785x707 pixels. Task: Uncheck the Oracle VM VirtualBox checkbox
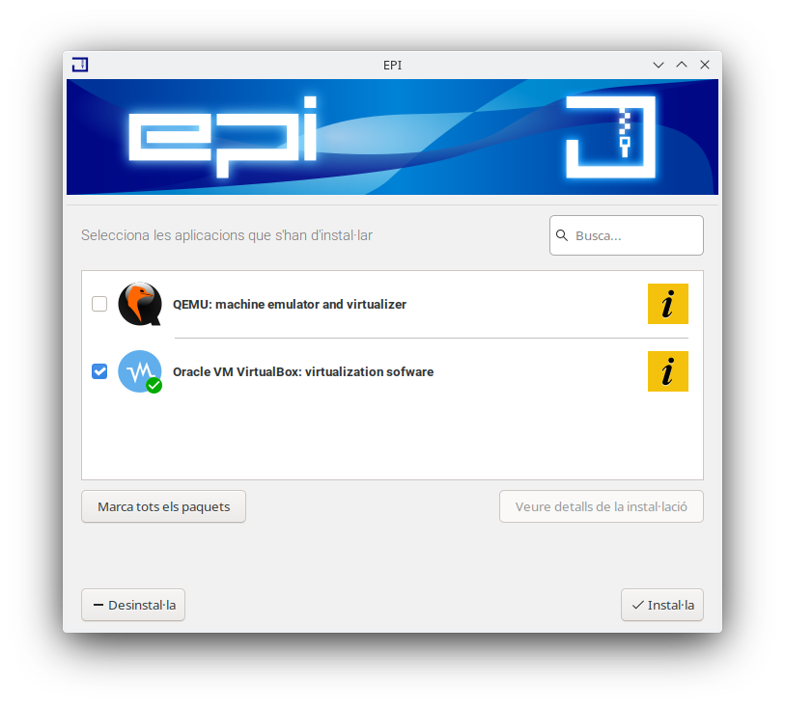[x=99, y=371]
